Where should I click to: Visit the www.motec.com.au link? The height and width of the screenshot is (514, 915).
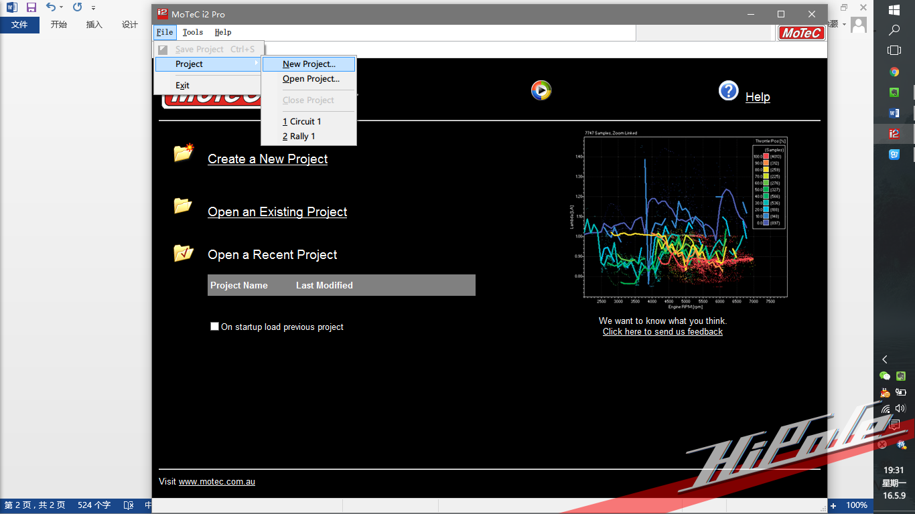(x=217, y=482)
